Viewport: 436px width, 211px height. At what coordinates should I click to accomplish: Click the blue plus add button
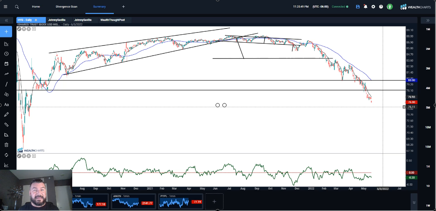[6, 32]
